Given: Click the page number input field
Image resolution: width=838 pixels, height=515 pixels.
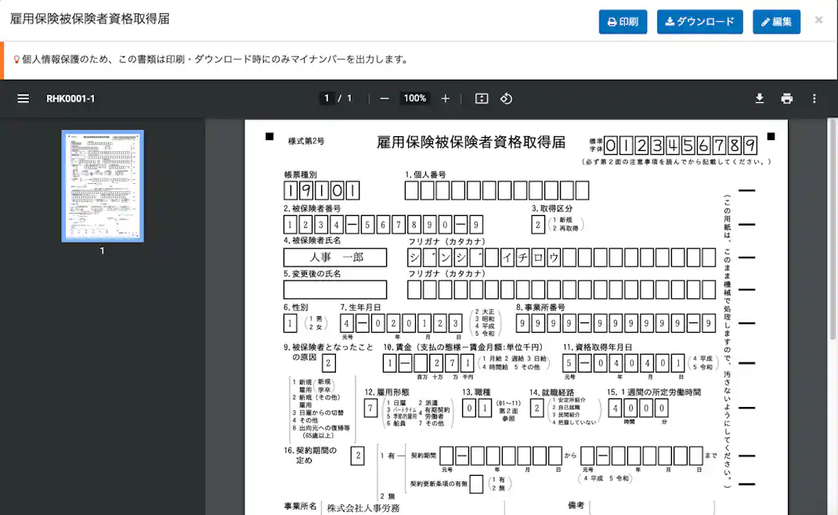Looking at the screenshot, I should (327, 99).
